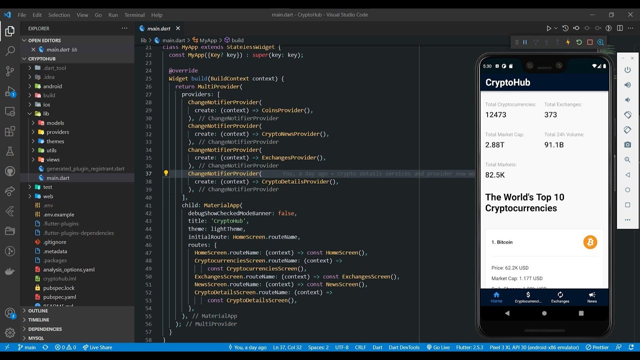This screenshot has height=360, width=640.
Task: Open the Search view in activity bar
Action: click(x=10, y=50)
